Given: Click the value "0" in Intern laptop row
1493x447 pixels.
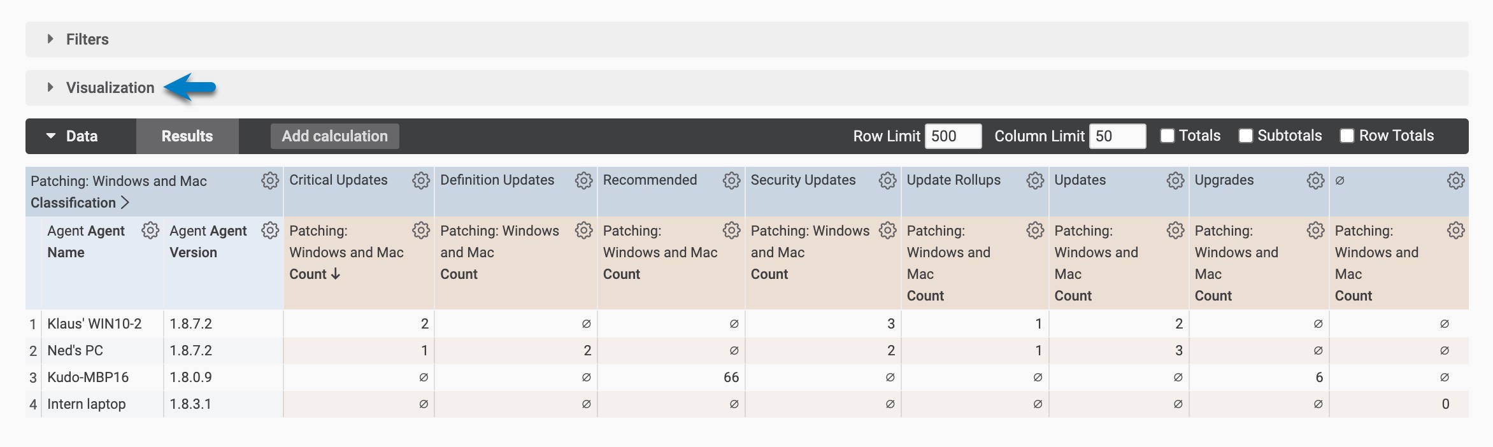Looking at the screenshot, I should (1445, 404).
